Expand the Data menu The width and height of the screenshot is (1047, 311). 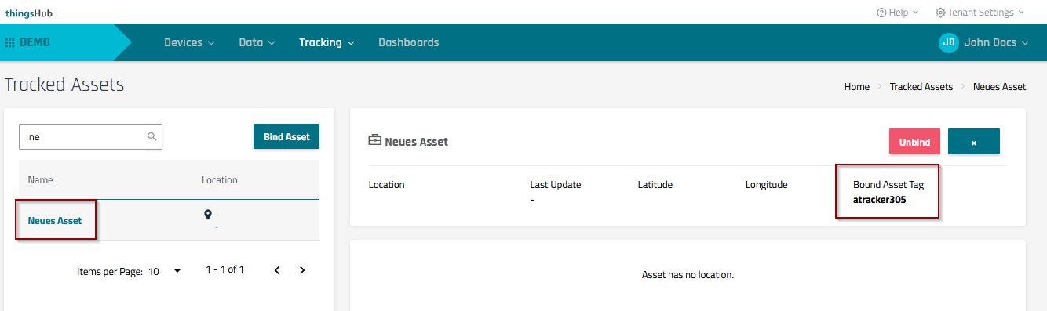coord(257,42)
